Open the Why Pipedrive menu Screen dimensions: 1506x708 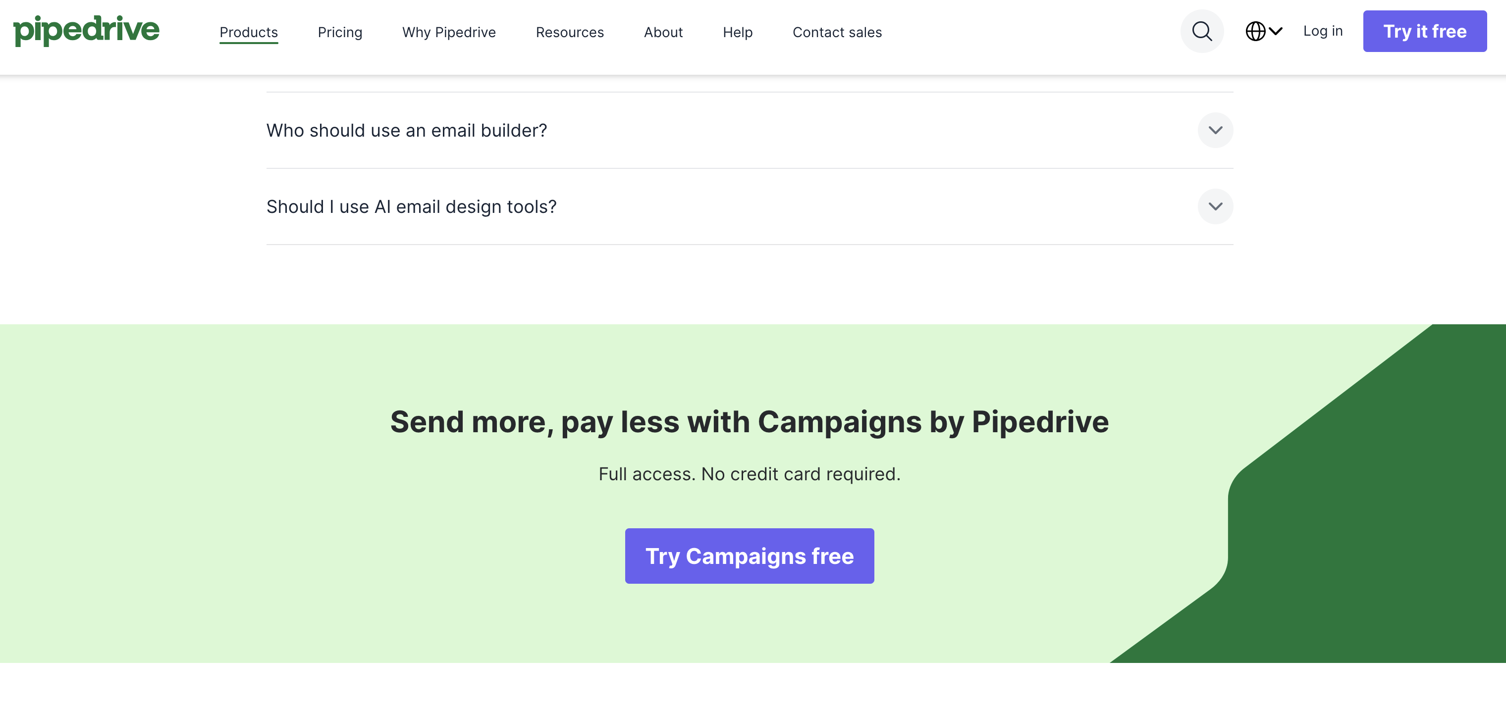tap(448, 32)
